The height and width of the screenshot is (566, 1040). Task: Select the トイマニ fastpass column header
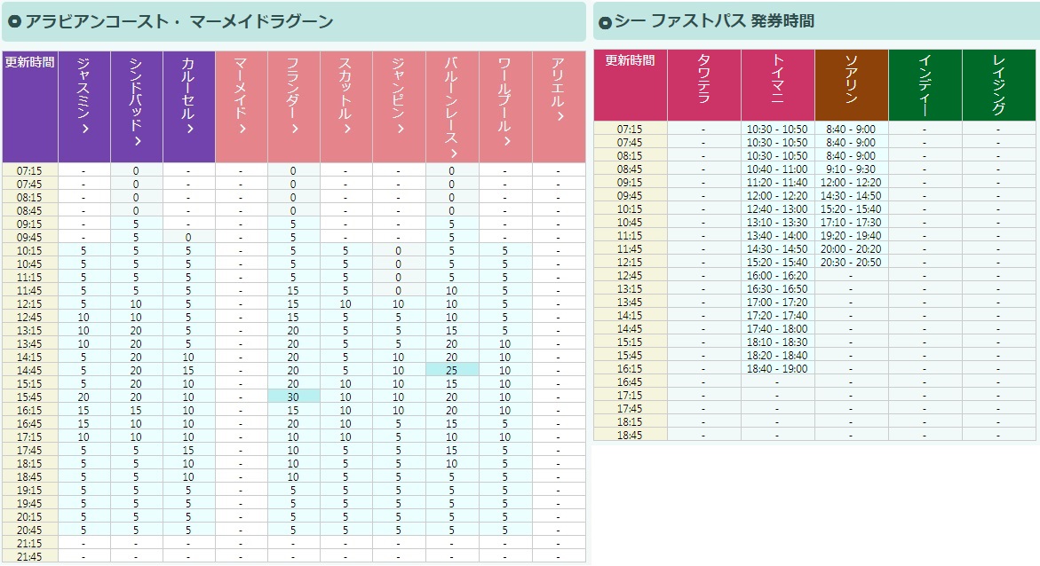(777, 80)
